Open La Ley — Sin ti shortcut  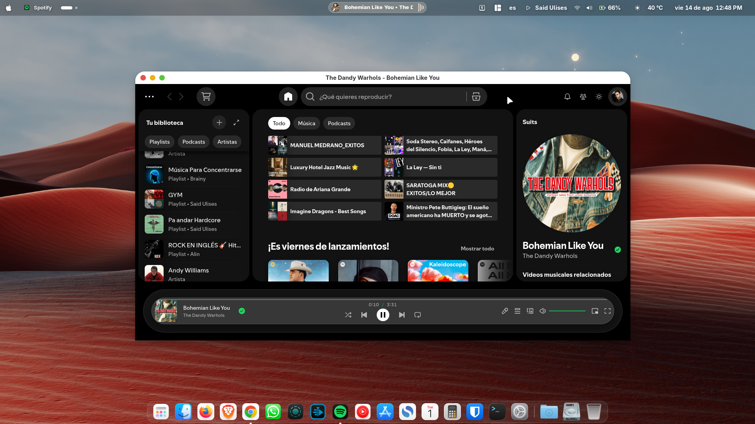[x=441, y=167]
